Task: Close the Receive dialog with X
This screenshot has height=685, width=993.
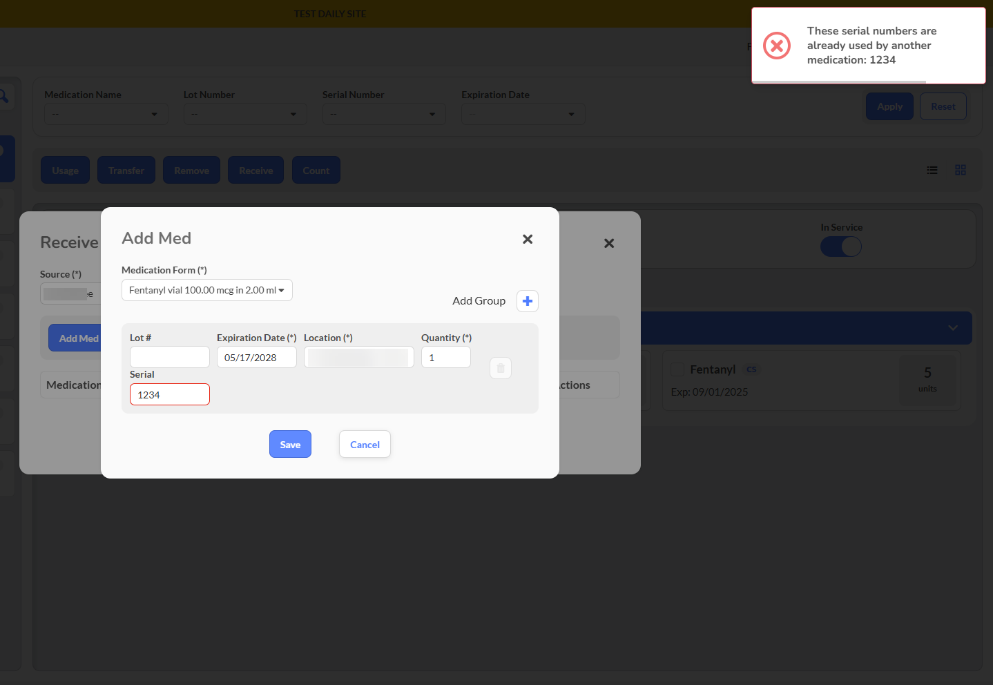Action: point(609,243)
